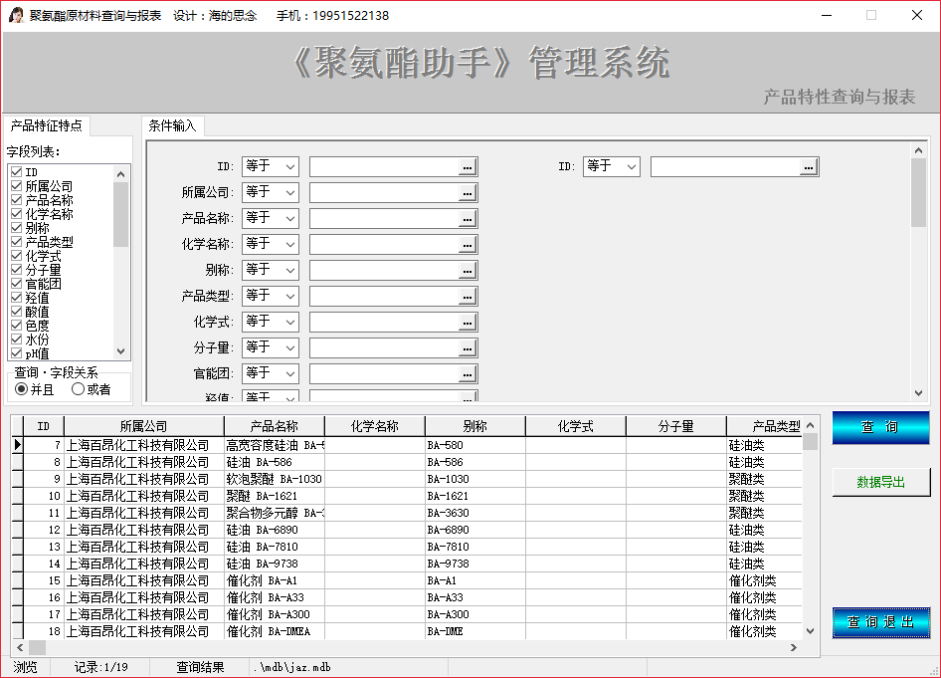Click the 查询 button
The width and height of the screenshot is (941, 678).
[x=880, y=427]
